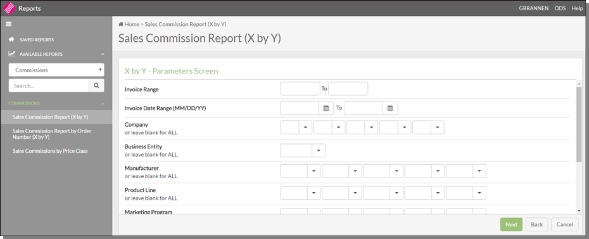Image resolution: width=589 pixels, height=239 pixels.
Task: Click the Available Reports chart icon
Action: 12,54
